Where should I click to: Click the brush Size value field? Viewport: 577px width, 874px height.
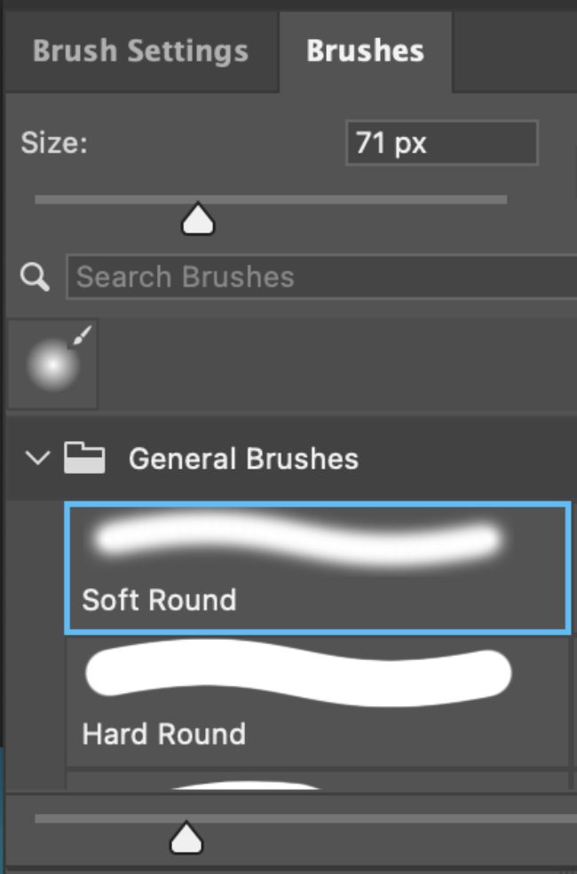441,144
